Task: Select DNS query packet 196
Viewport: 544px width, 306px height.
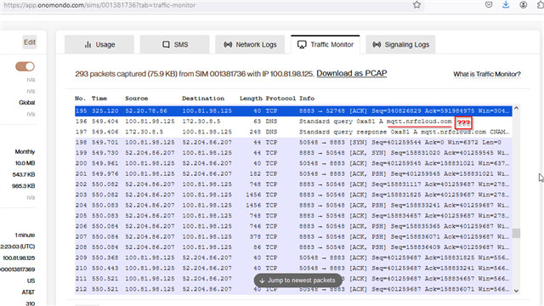Action: click(x=293, y=122)
